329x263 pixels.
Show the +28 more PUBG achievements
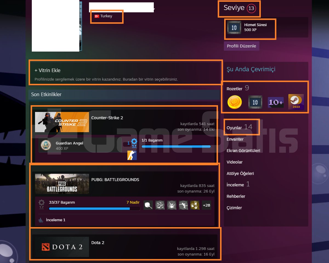pyautogui.click(x=206, y=205)
